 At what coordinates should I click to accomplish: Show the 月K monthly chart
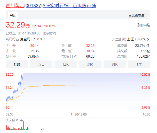[x=115, y=64]
